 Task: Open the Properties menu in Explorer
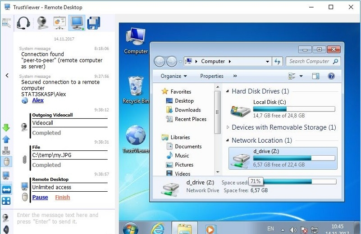211,76
